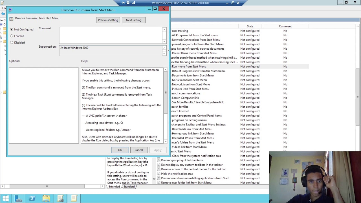This screenshot has width=361, height=203.
Task: Click the signal strength icon on connection bar
Action: tap(133, 3)
